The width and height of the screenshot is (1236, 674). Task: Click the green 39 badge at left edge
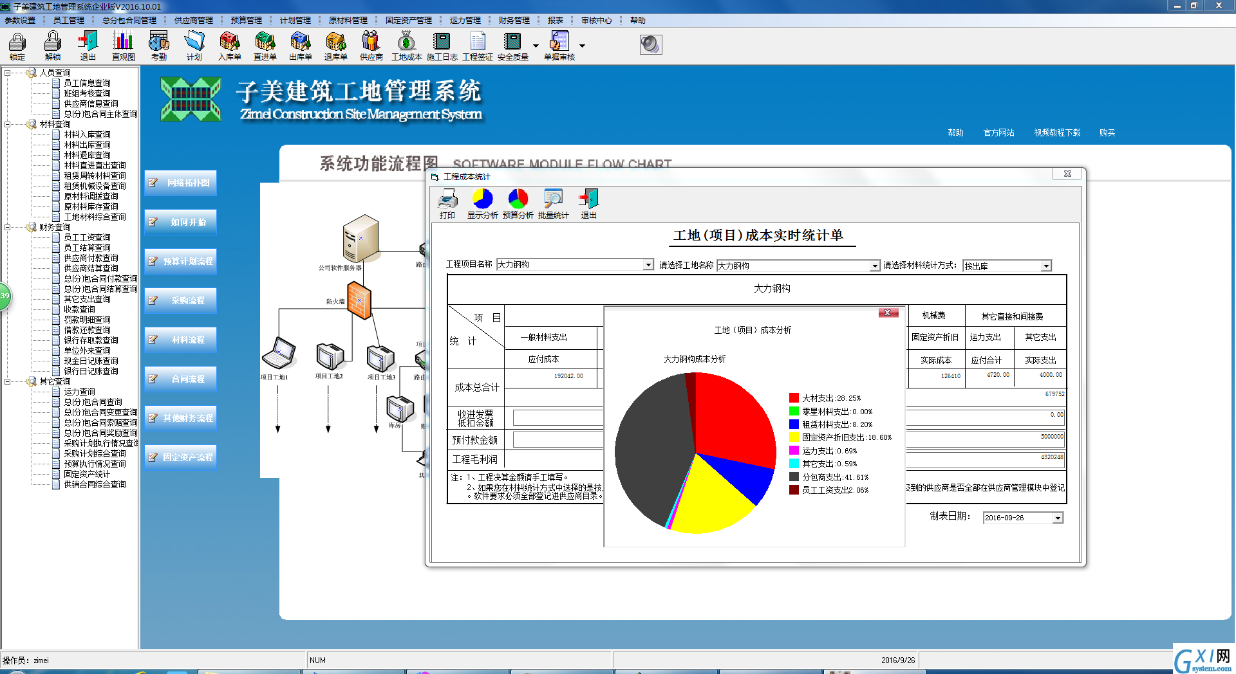pos(5,296)
